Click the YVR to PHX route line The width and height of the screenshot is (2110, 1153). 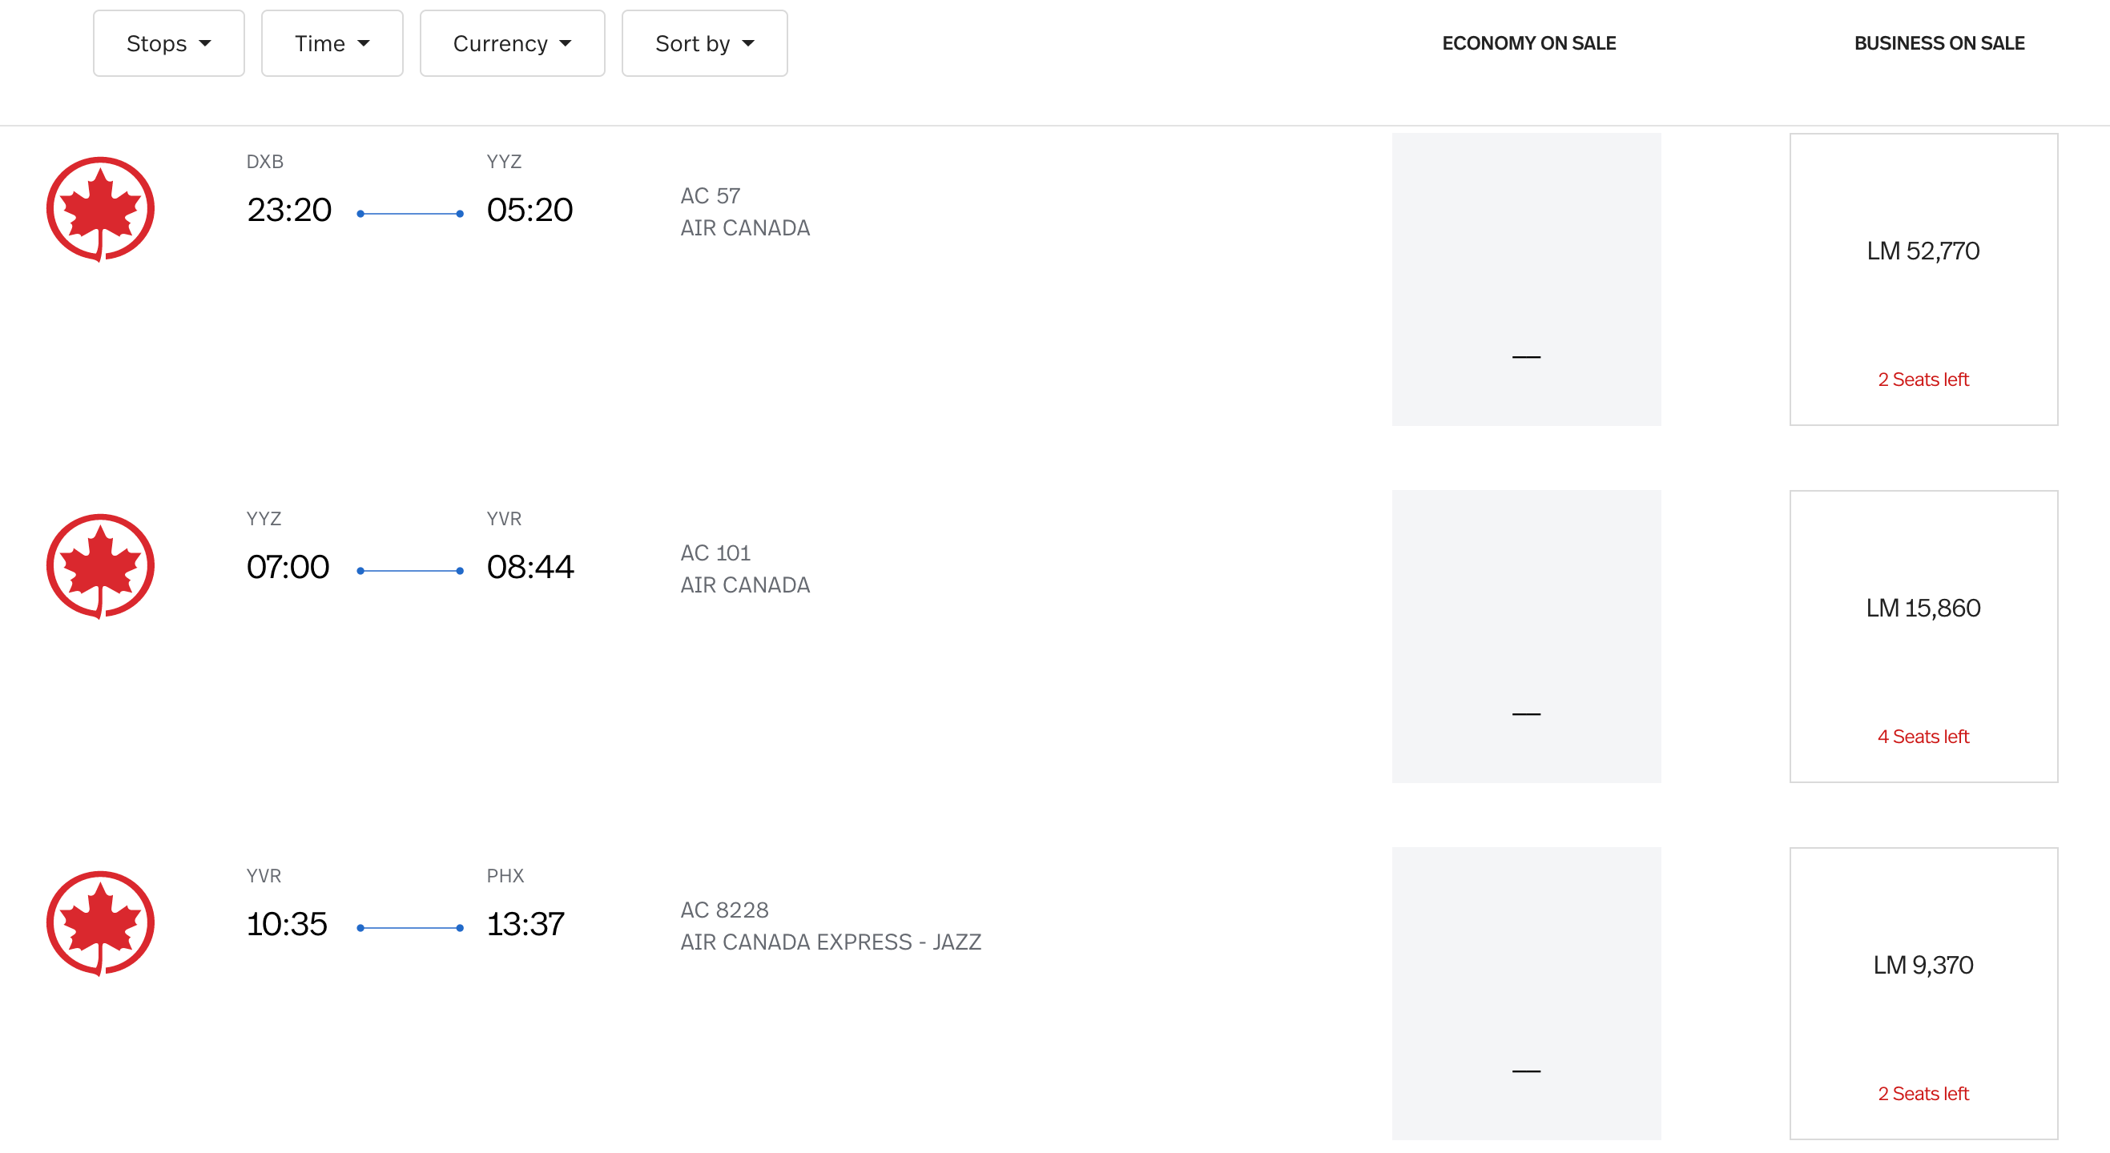[410, 928]
